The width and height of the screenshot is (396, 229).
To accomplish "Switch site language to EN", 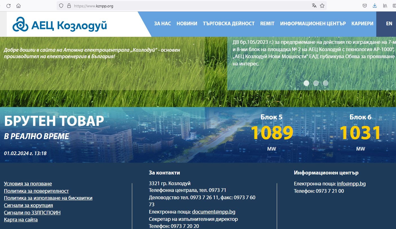I will pos(389,24).
